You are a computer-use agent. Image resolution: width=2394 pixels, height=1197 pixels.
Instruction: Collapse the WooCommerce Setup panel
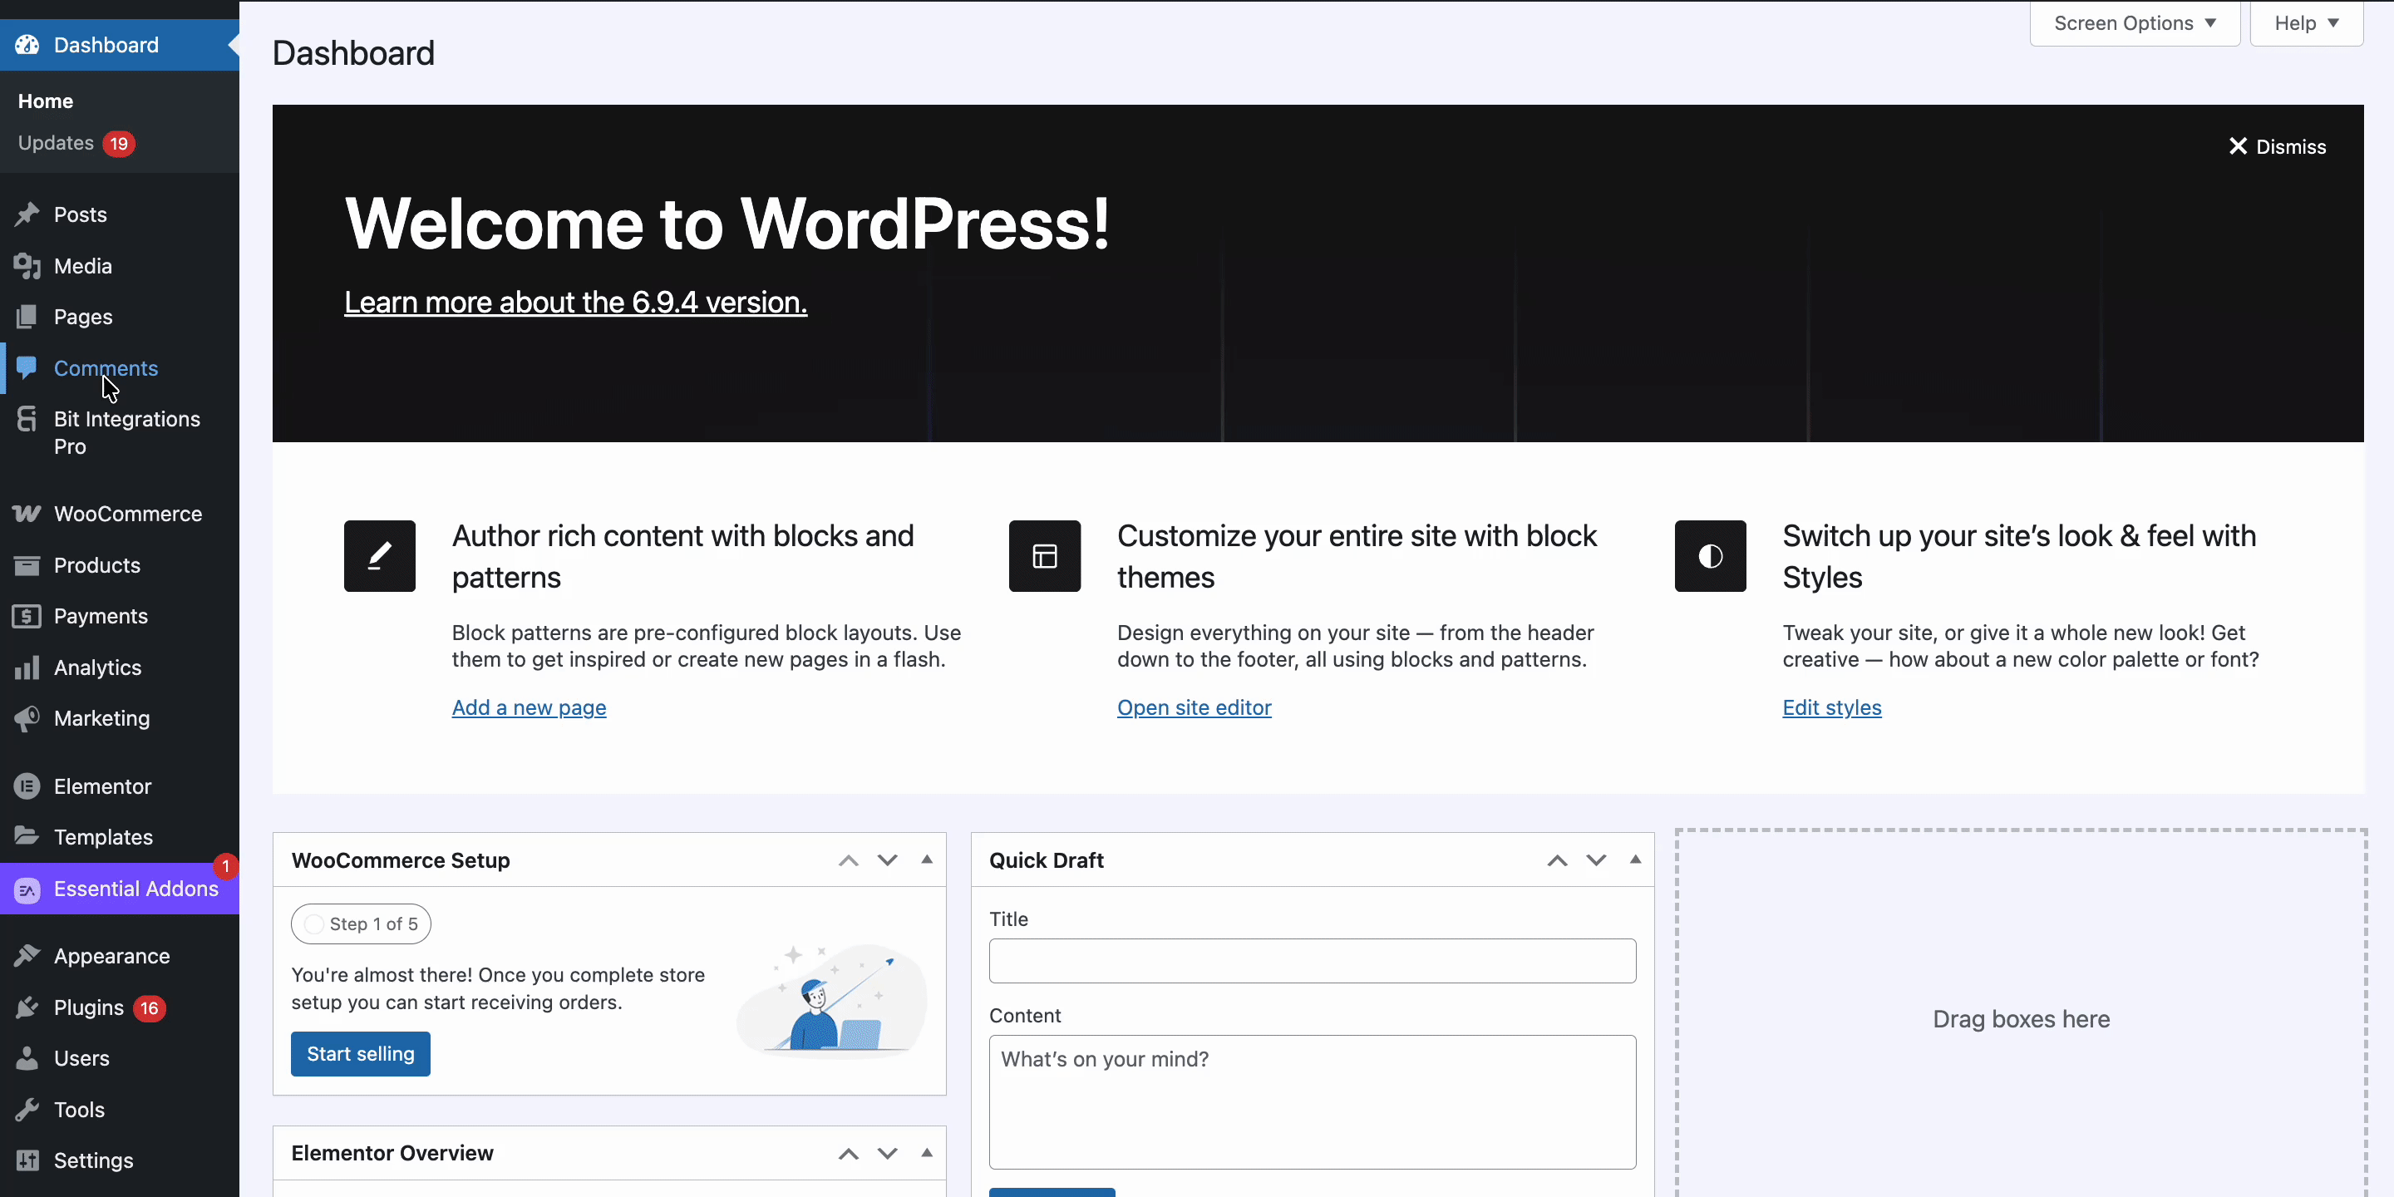[x=927, y=860]
